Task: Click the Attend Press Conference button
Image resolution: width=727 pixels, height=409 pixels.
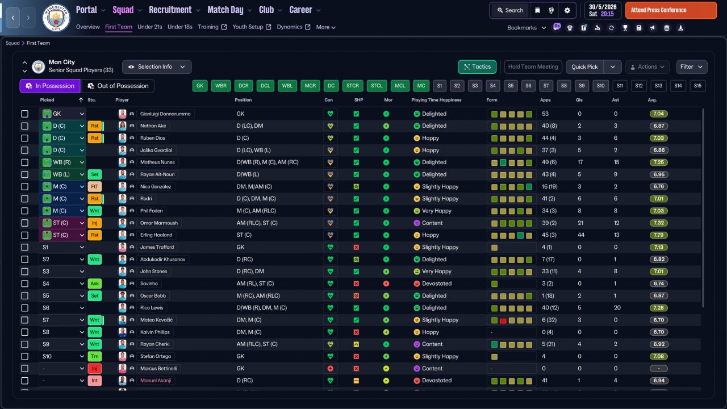Action: 671,10
